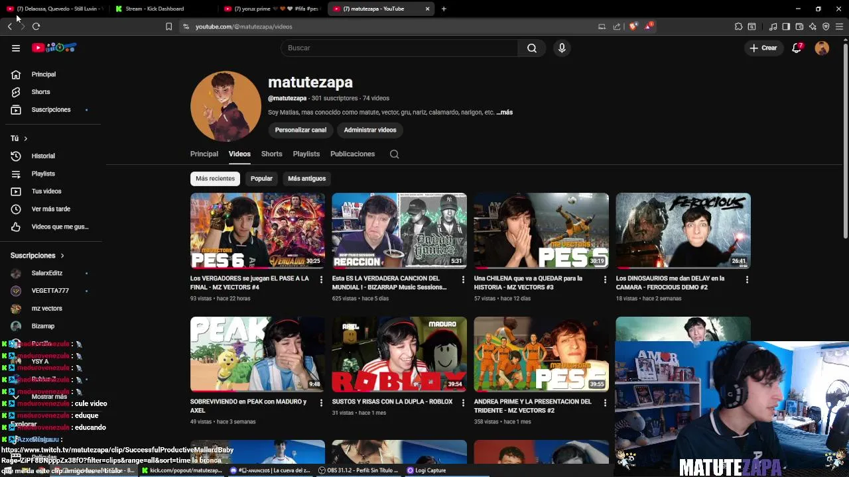This screenshot has width=849, height=477.
Task: Open options for BIZARRAP Music Sessions video
Action: [463, 280]
